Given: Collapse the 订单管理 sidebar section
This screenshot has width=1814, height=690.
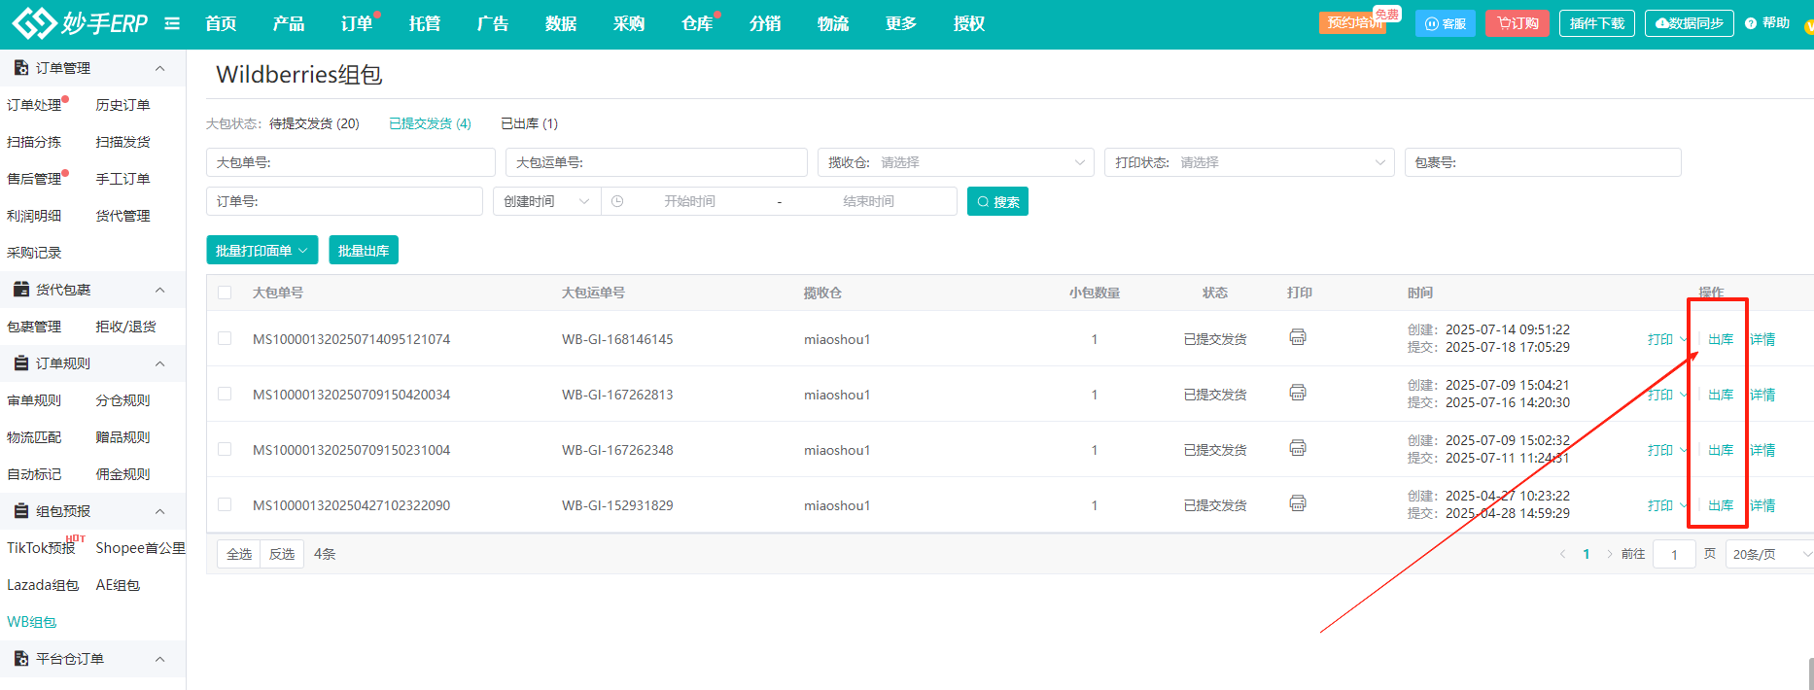Looking at the screenshot, I should pos(160,68).
